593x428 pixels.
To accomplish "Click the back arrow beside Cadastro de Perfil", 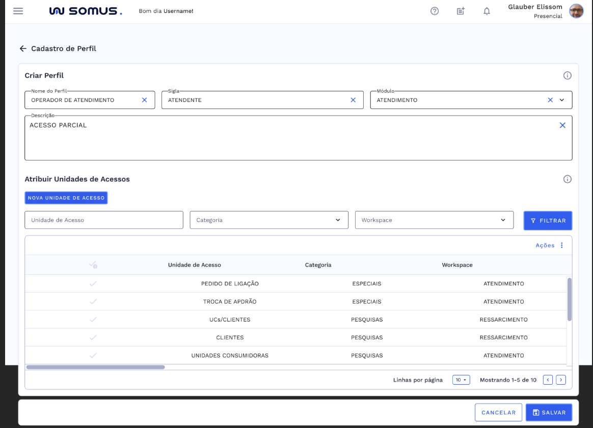I will 22,48.
